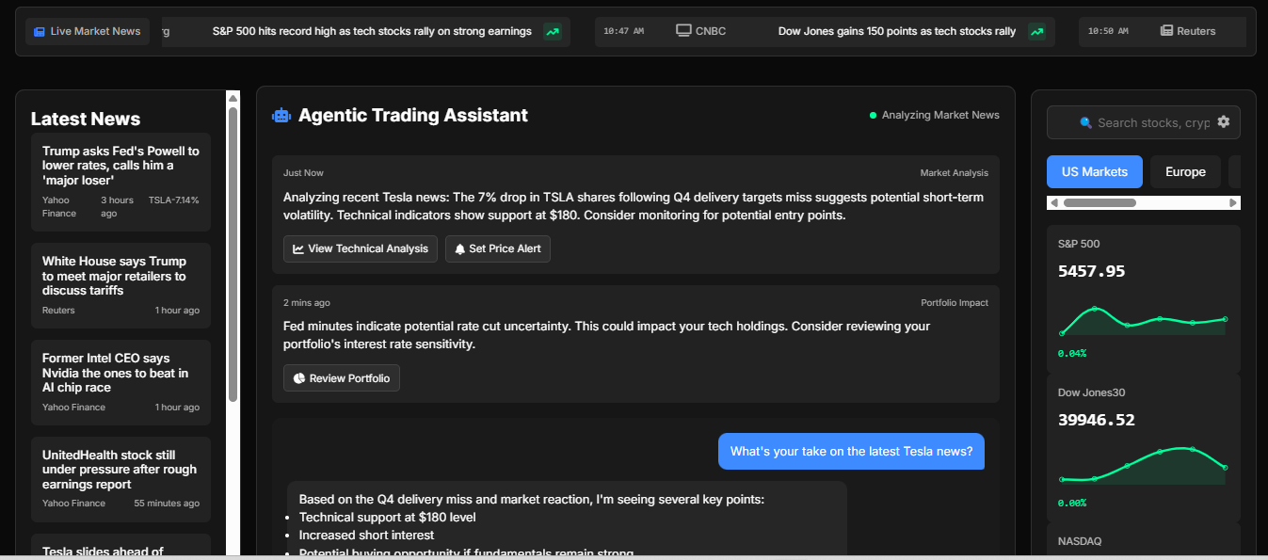
Task: Click the 10:47 AM ticker timestamp
Action: (x=624, y=31)
